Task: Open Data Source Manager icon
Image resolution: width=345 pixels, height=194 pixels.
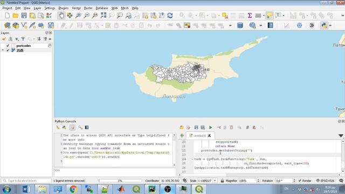Action: pos(7,25)
